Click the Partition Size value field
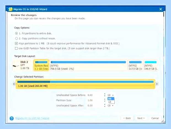The image size is (171, 129). 95,100
